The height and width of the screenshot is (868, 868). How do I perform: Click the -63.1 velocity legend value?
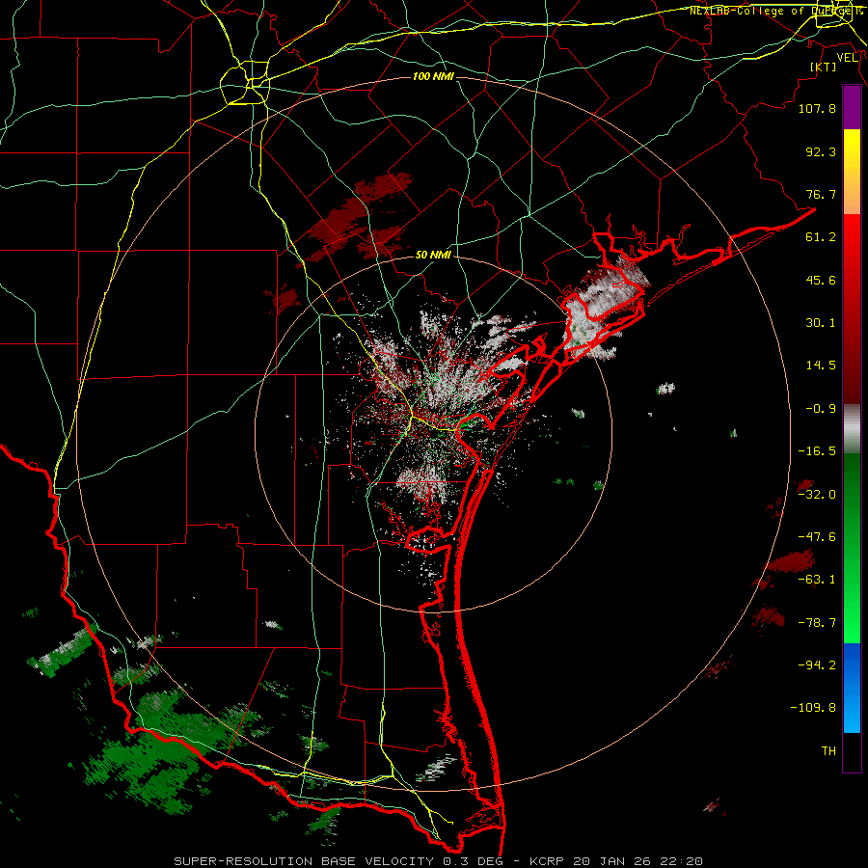click(817, 580)
